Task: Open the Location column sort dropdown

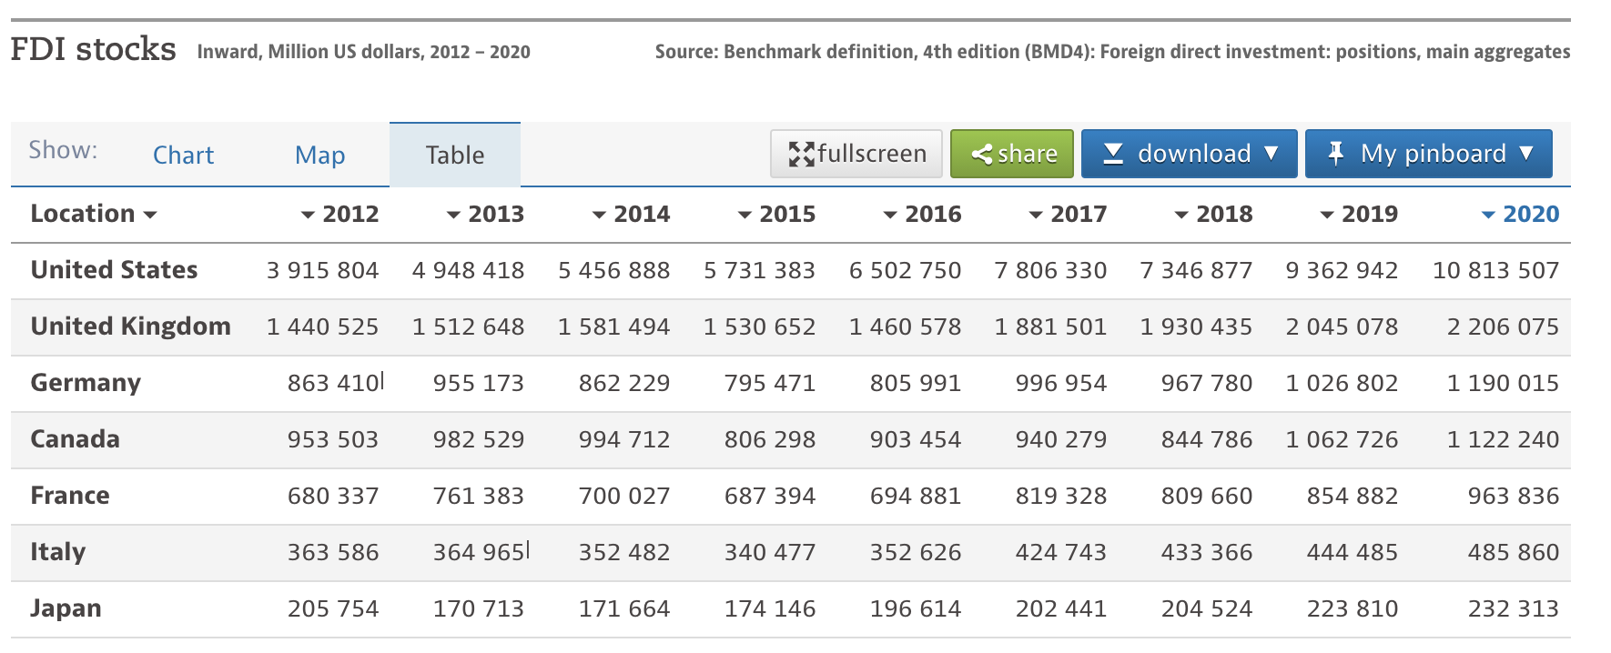Action: pyautogui.click(x=150, y=216)
